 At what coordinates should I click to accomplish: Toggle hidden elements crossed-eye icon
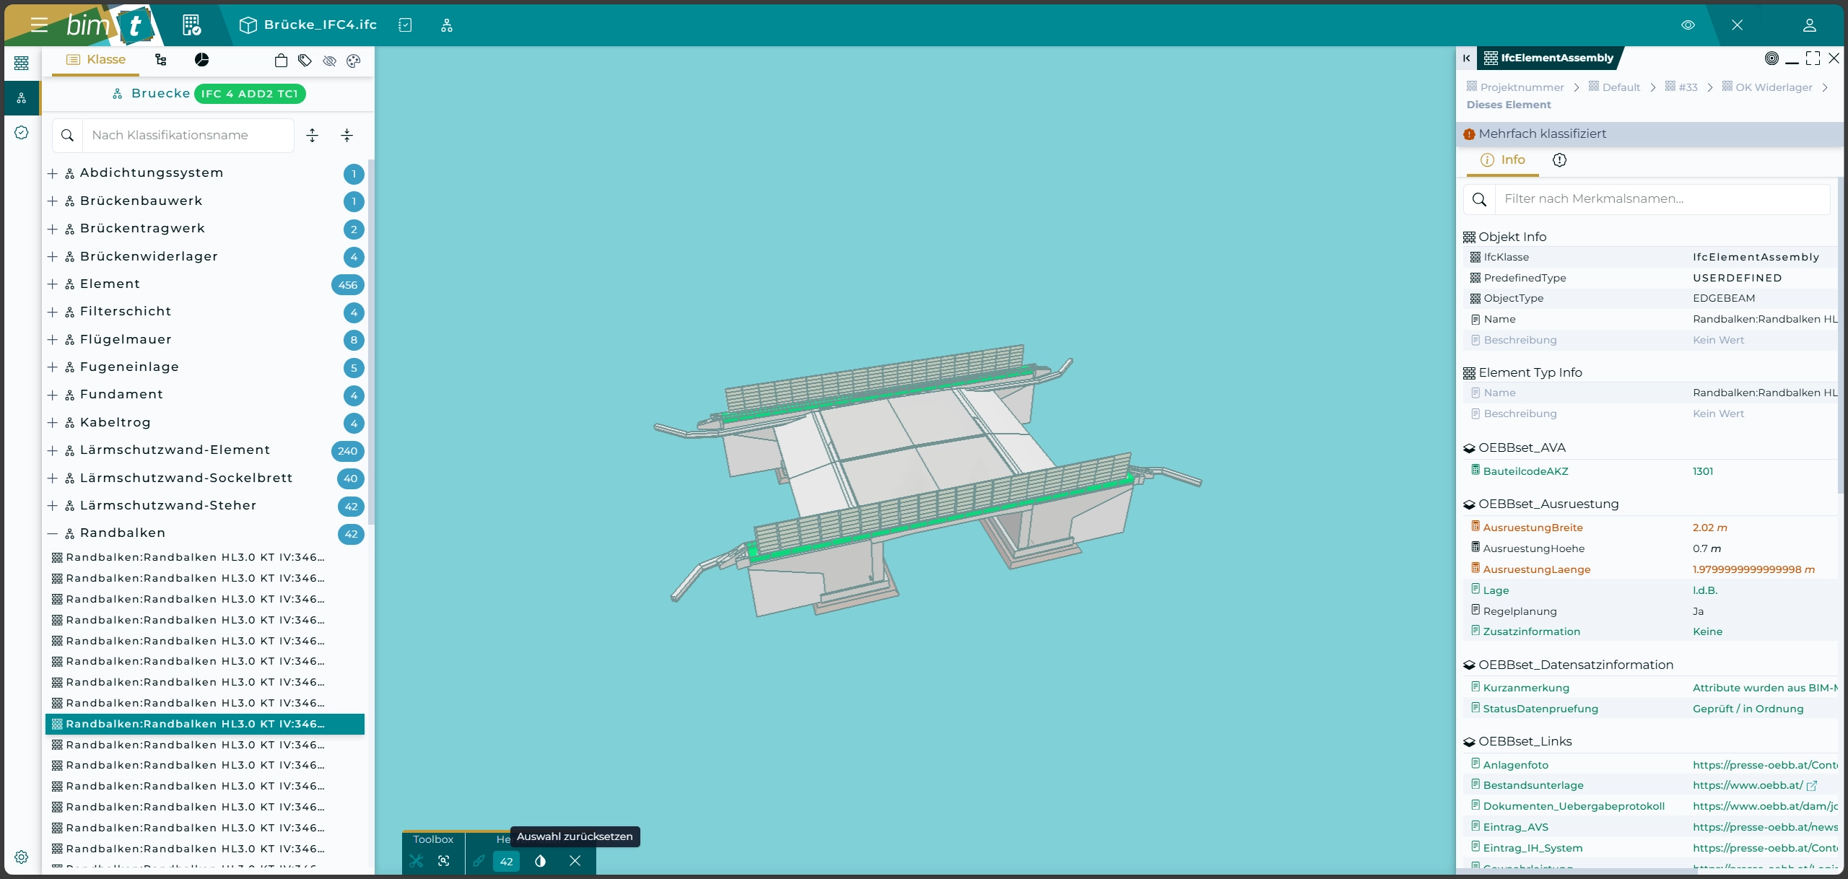pos(329,61)
